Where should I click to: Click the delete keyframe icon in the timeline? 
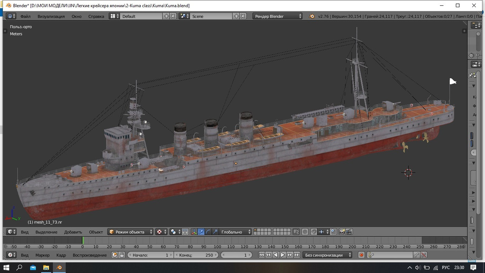tap(424, 255)
